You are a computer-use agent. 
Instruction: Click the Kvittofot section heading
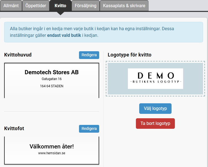pyautogui.click(x=14, y=129)
